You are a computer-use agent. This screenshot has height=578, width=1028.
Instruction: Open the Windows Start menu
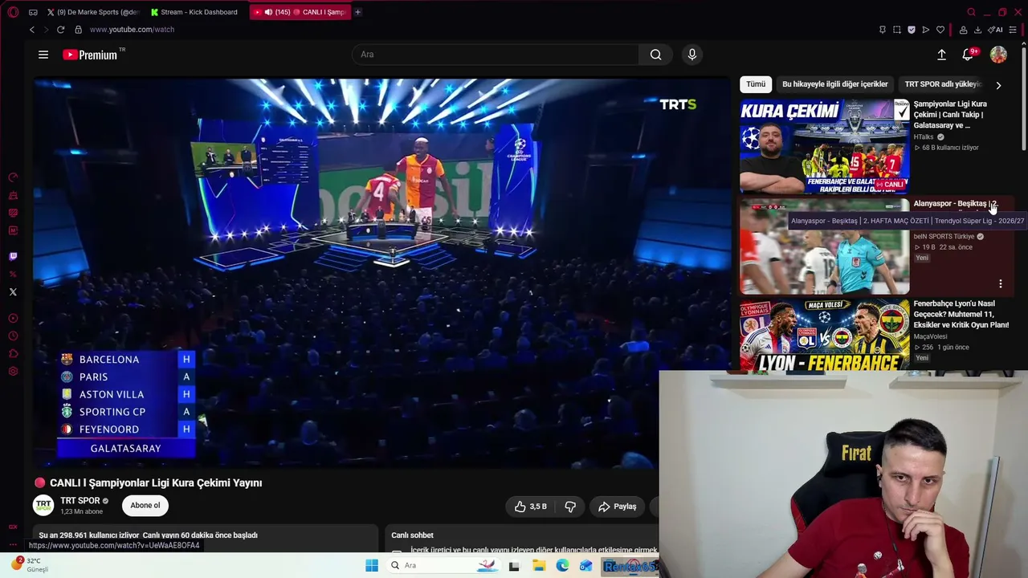tap(371, 565)
